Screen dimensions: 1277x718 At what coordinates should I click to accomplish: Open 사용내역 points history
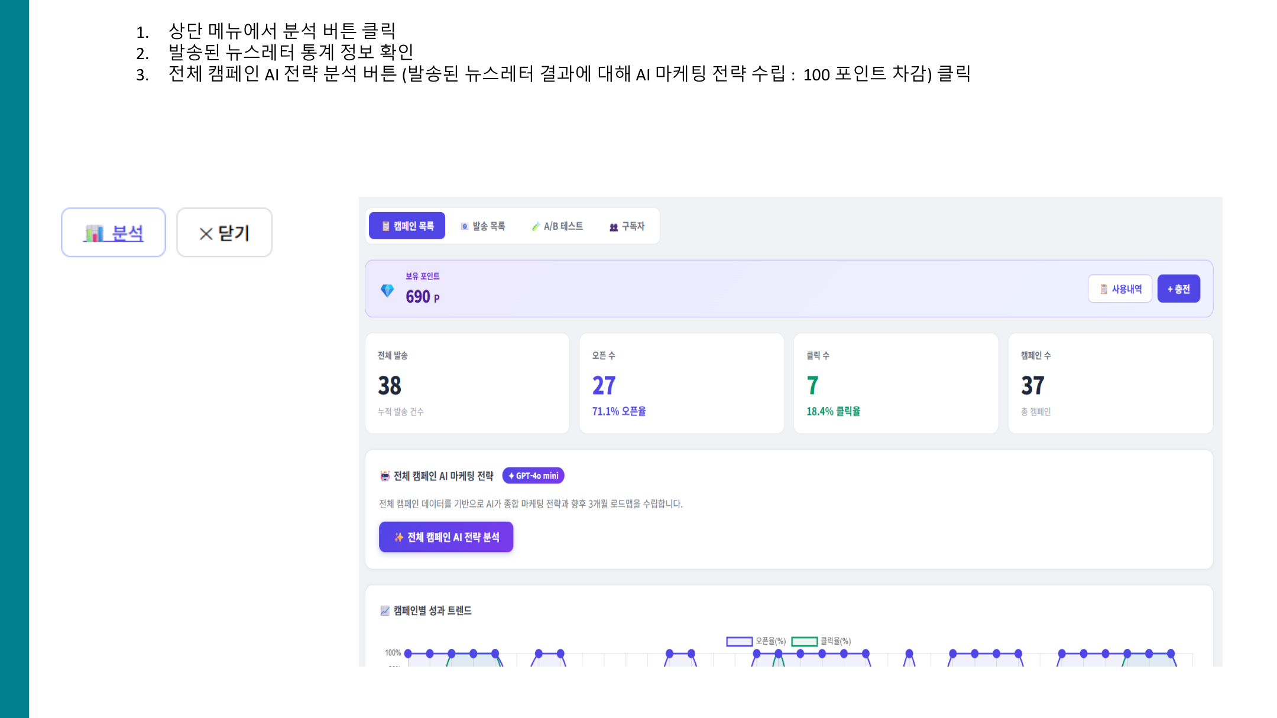pyautogui.click(x=1120, y=289)
